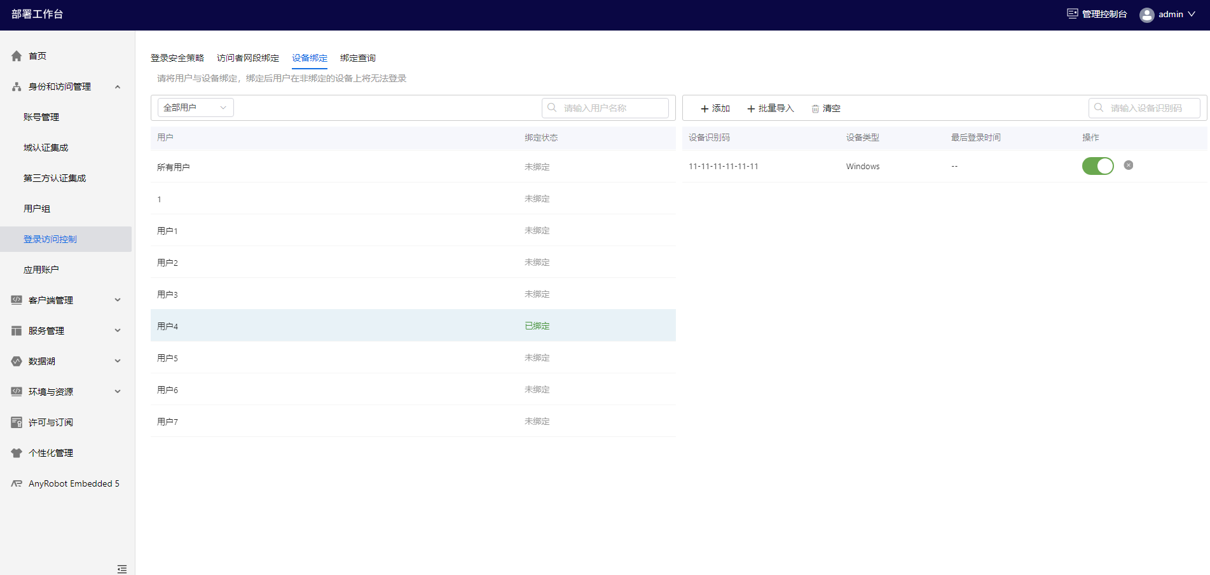
Task: Open the 绑定查询 tab
Action: click(358, 58)
